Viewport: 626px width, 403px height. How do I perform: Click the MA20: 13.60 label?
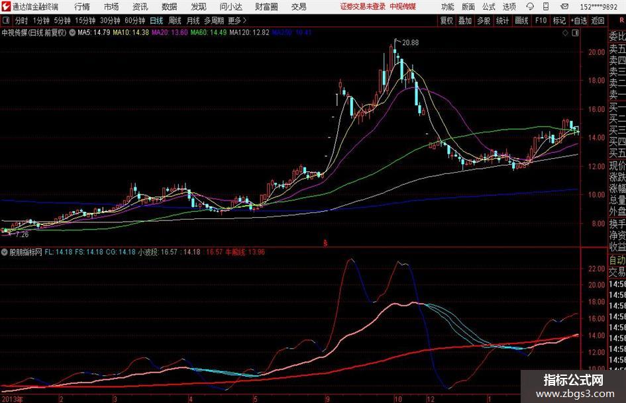[170, 32]
